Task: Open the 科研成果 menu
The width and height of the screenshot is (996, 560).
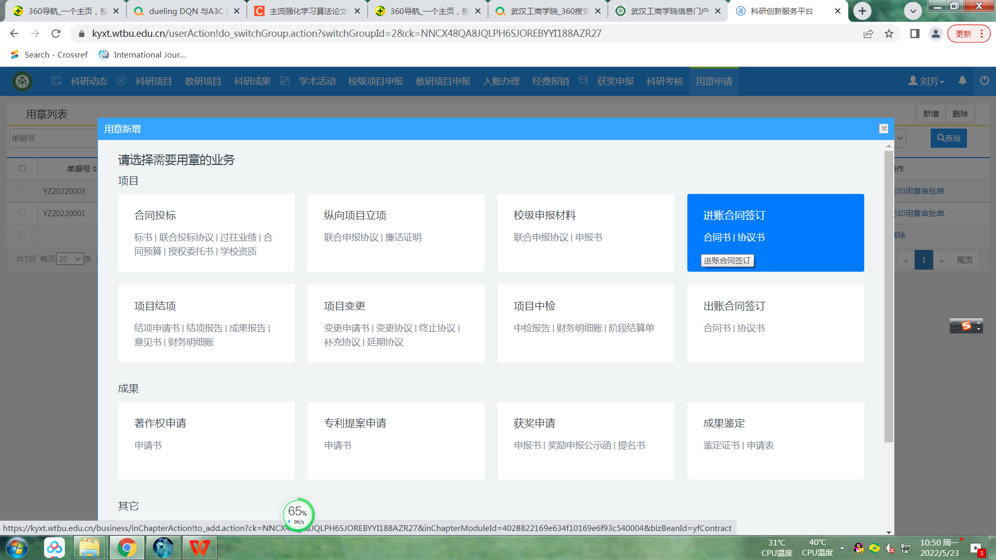Action: point(252,81)
